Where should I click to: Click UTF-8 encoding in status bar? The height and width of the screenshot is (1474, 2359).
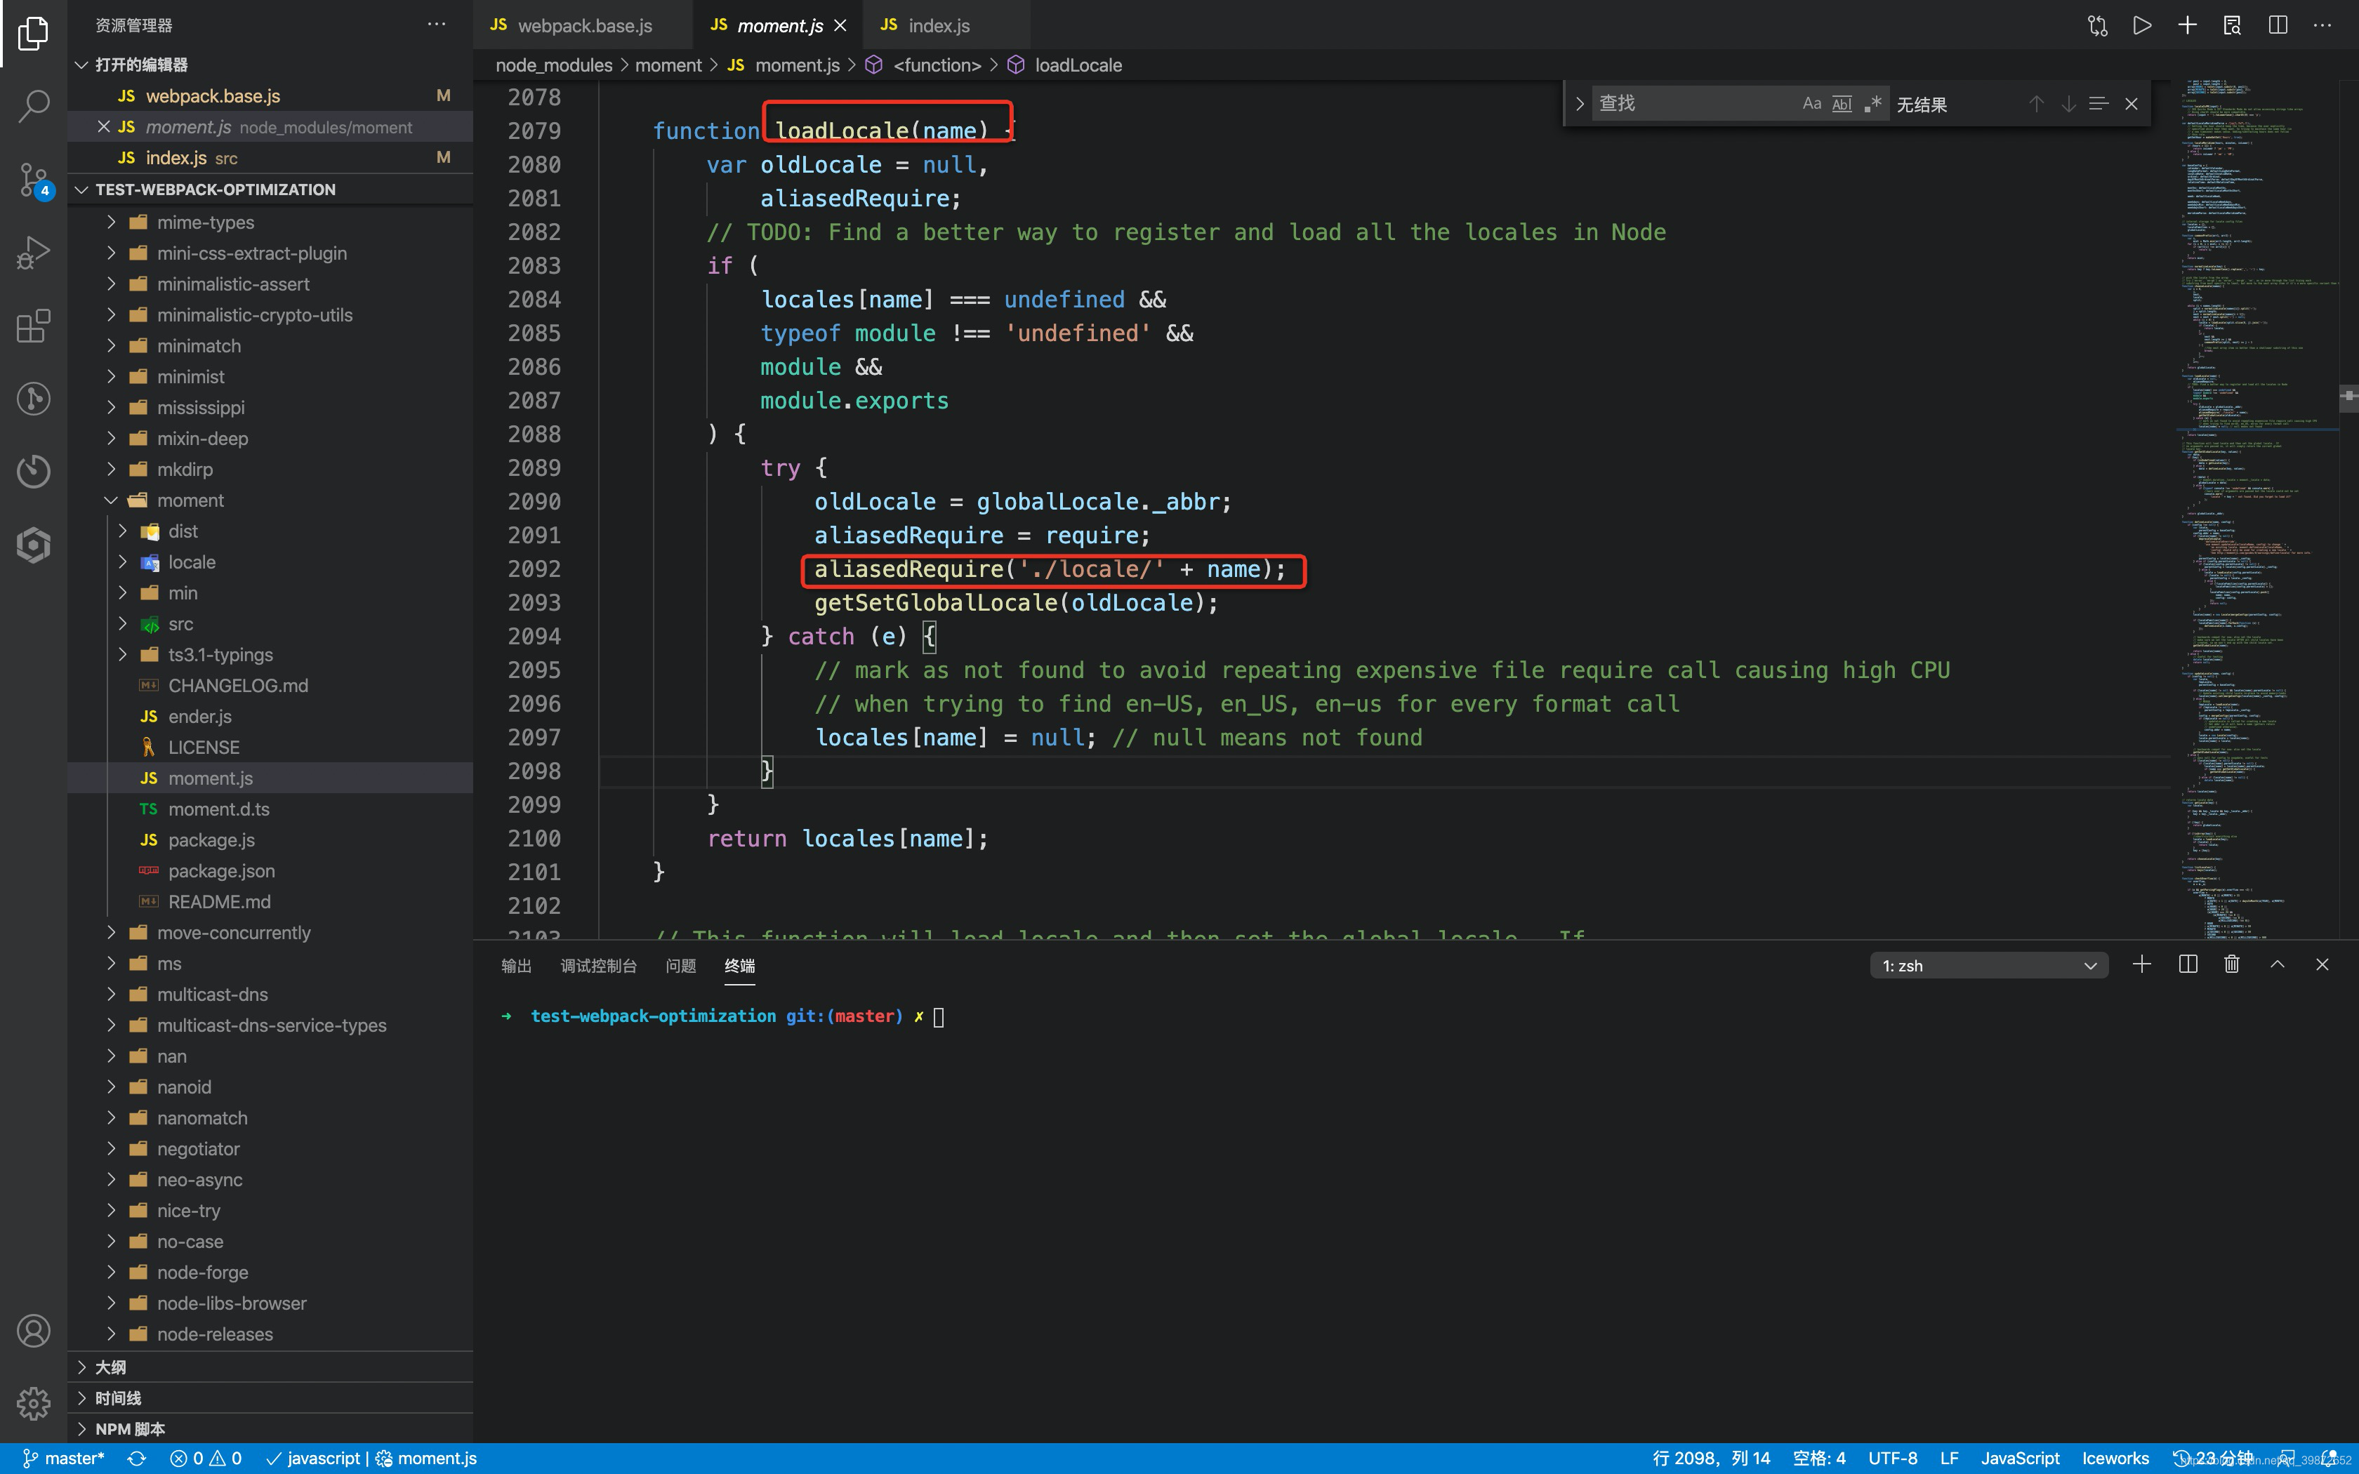pos(1892,1459)
